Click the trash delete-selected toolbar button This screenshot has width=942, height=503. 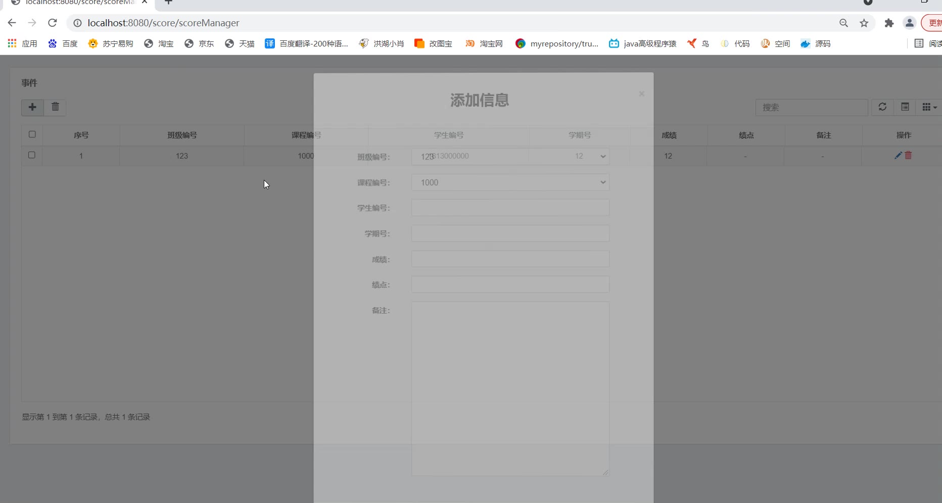point(55,107)
